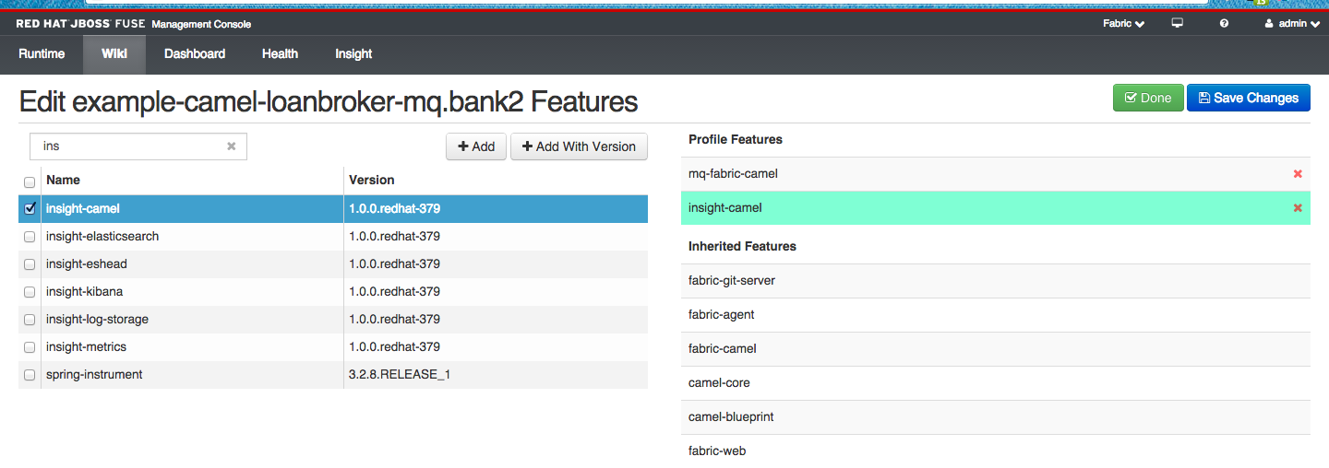Toggle the select-all features checkbox

(30, 181)
